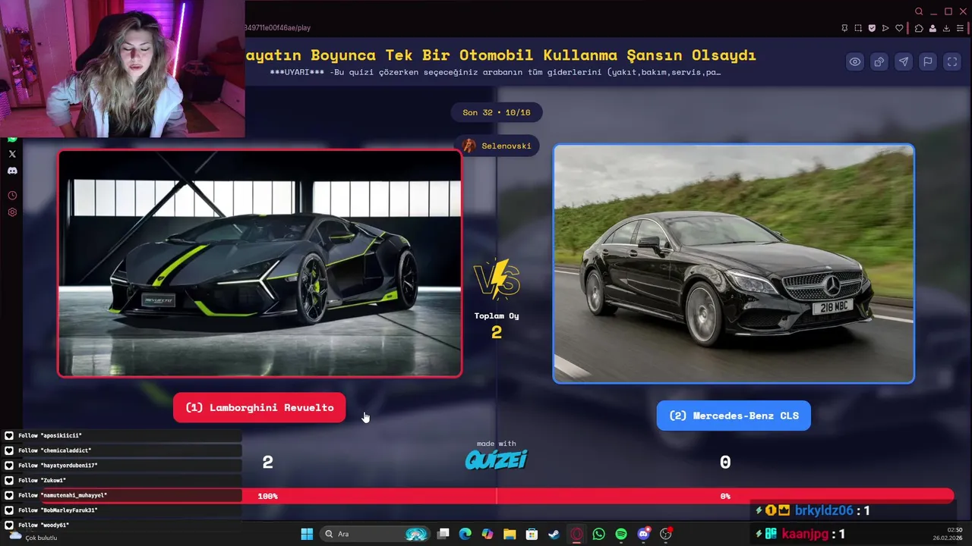Click the taskbar search box Ara

(375, 534)
